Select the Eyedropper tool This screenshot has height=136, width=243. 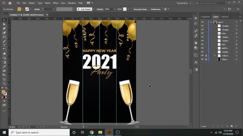pyautogui.click(x=4, y=66)
